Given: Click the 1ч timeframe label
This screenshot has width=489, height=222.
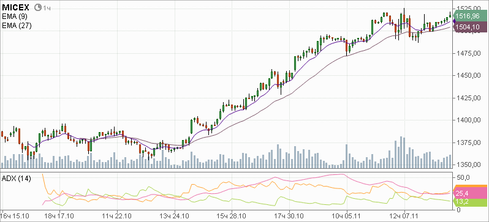Looking at the screenshot, I should (47, 8).
